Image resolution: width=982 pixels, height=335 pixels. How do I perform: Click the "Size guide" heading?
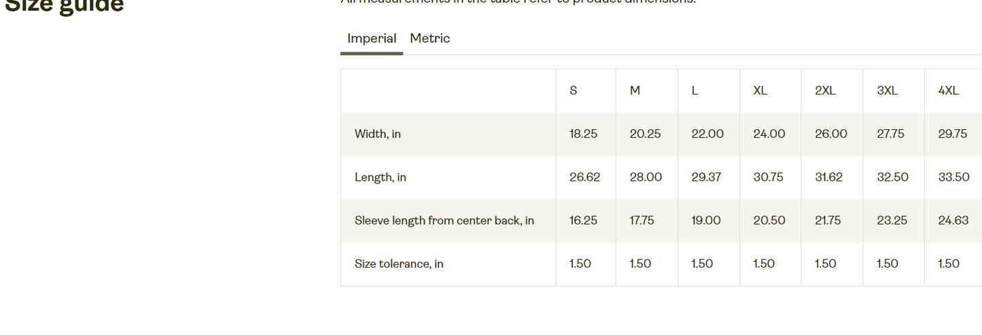(x=65, y=7)
